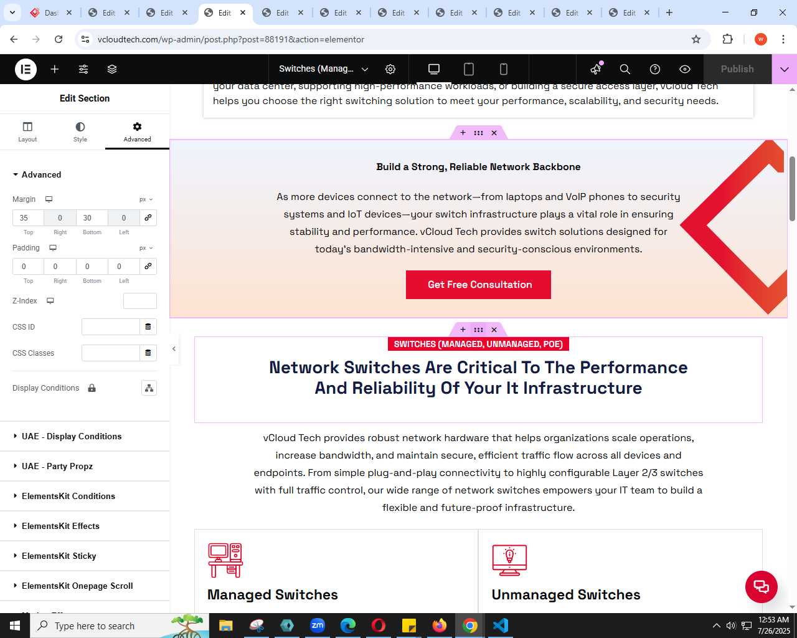Click Display Conditions lock icon
797x638 pixels.
[92, 388]
